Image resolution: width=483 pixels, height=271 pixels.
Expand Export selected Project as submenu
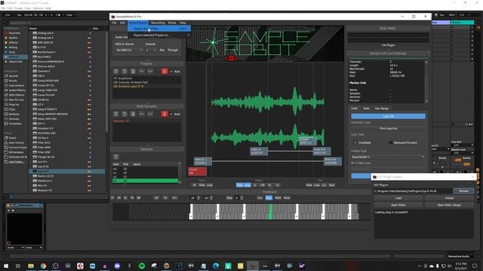click(159, 35)
